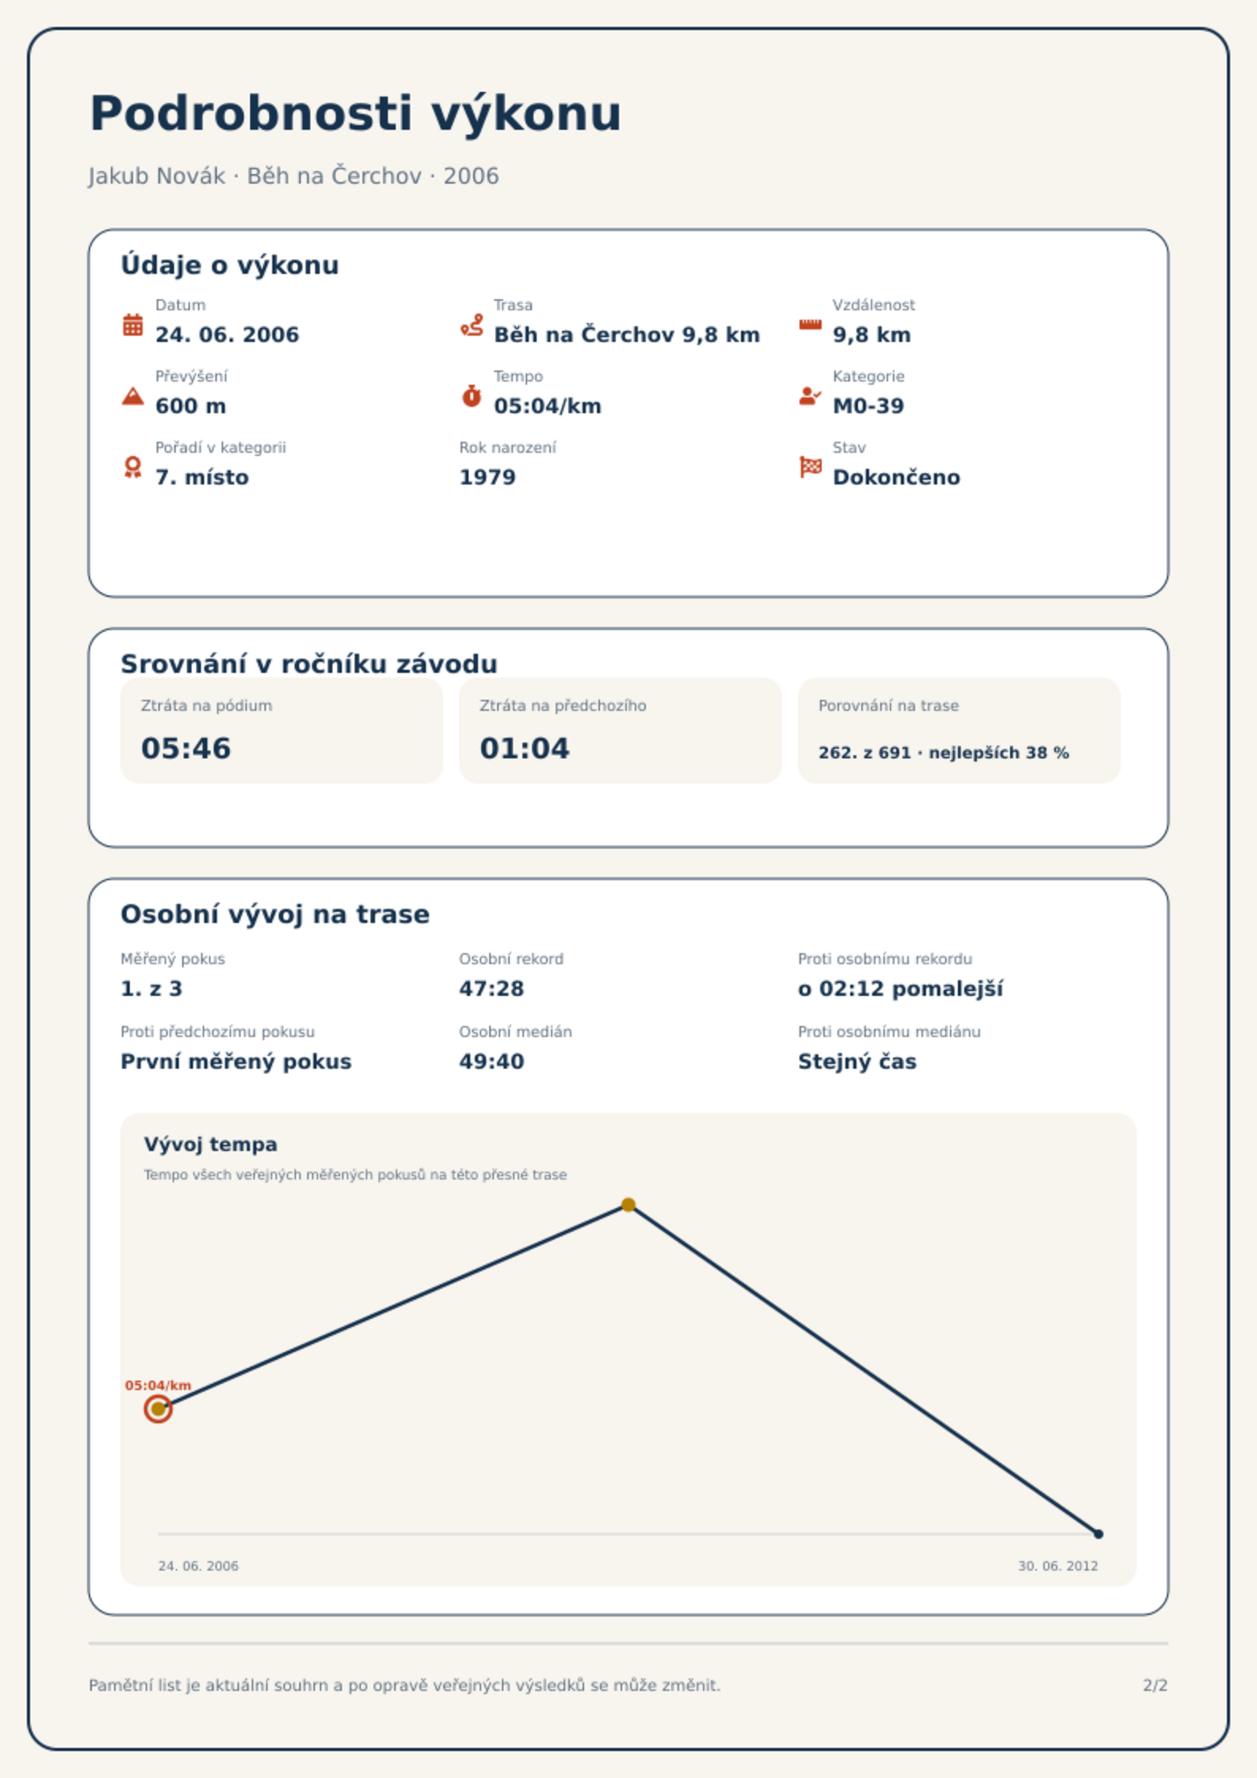The height and width of the screenshot is (1778, 1257).
Task: Click the Podrobnosti výkonu heading
Action: [x=355, y=113]
